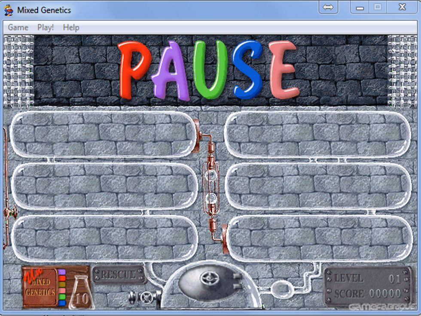This screenshot has width=421, height=316.
Task: Open the Play! menu
Action: click(46, 28)
